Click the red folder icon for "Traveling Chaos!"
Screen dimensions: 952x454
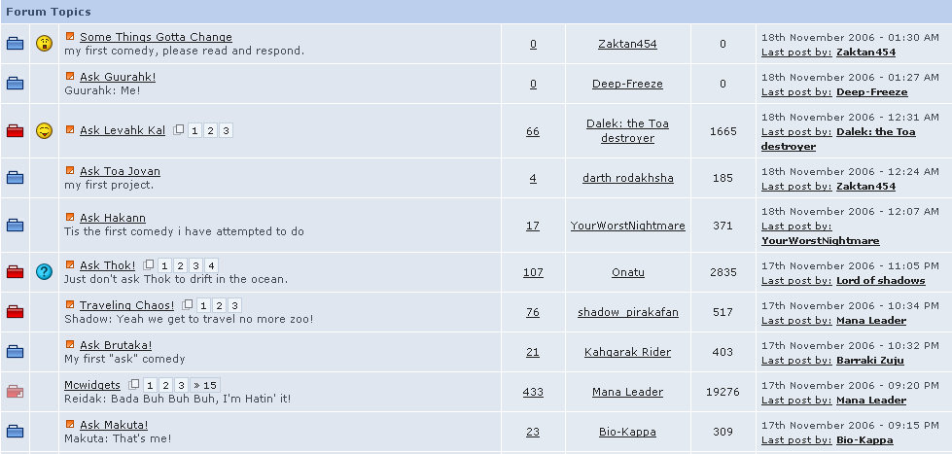tap(15, 312)
